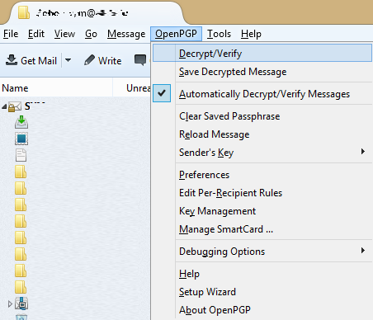Viewport: 373px width, 320px height.
Task: Click the Get Mail text label
Action: (39, 60)
